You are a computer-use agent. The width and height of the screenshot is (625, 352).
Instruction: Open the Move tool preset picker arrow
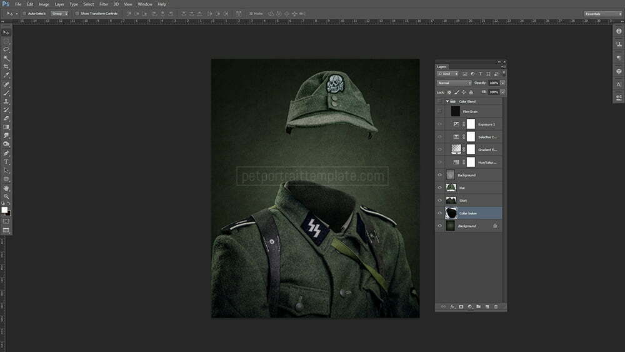(16, 14)
